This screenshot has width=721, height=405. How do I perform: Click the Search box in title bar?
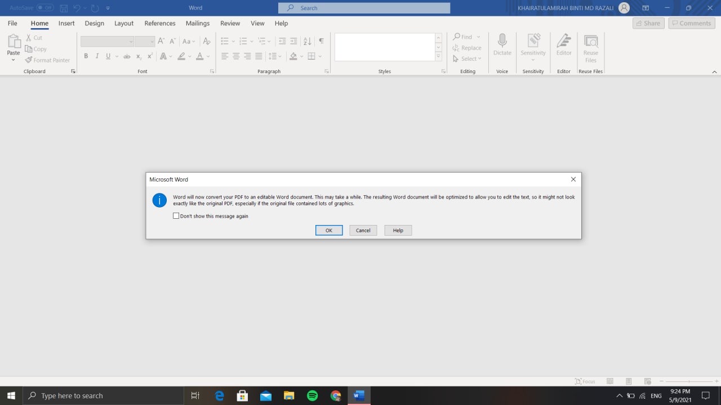tap(364, 8)
